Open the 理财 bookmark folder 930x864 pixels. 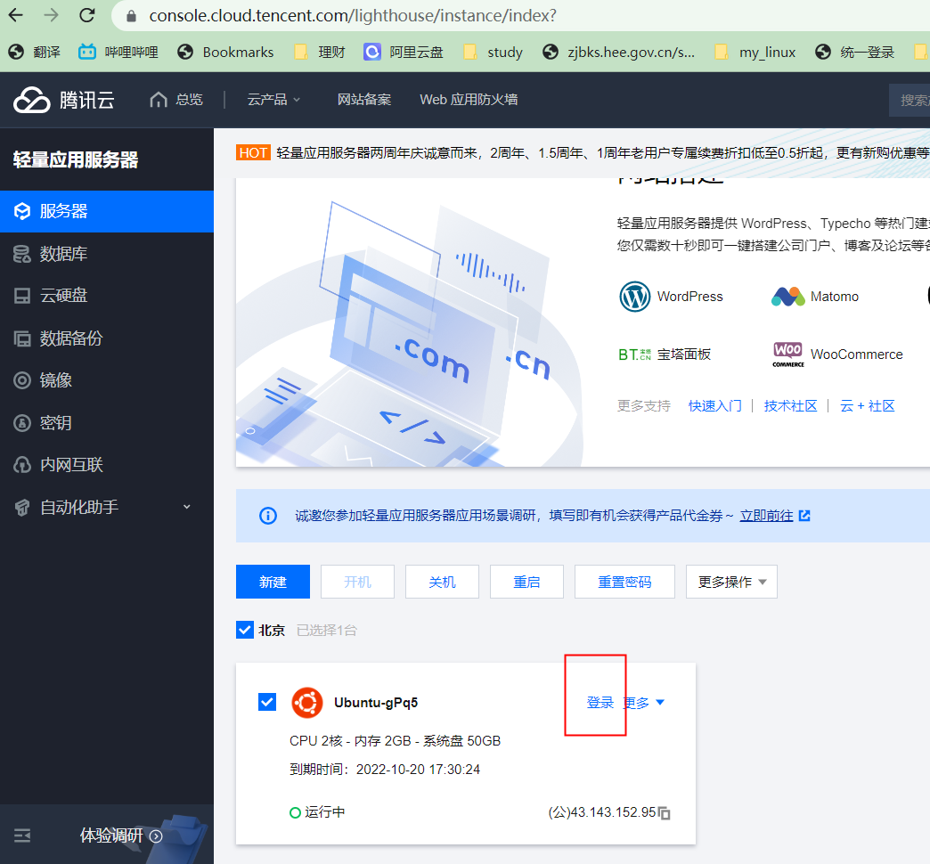(x=320, y=53)
